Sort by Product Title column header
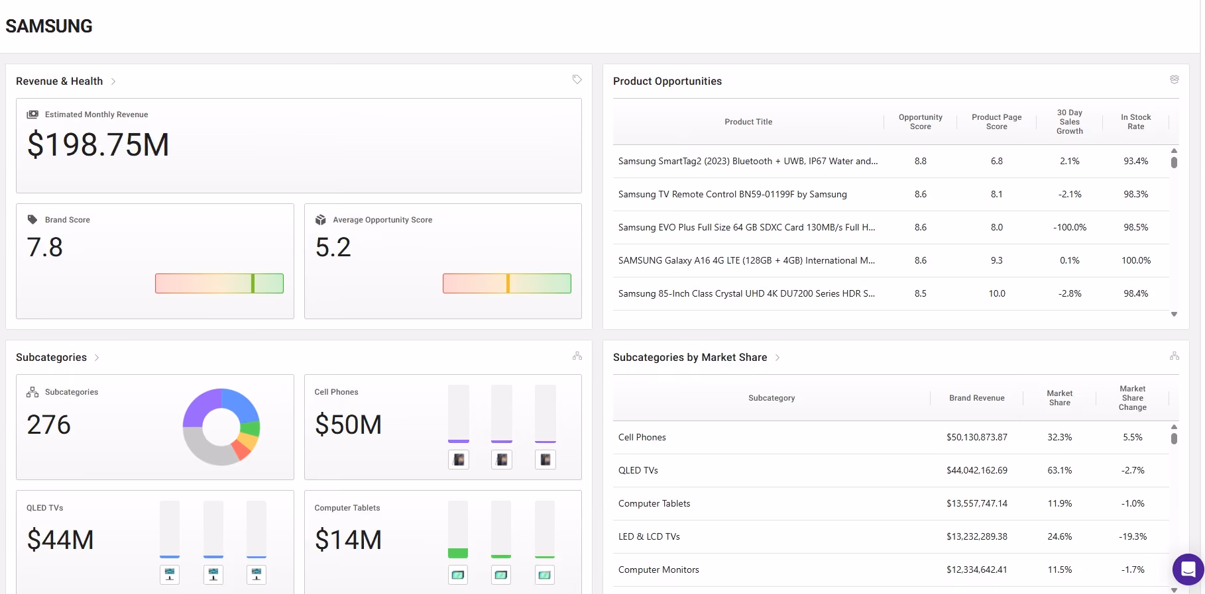Viewport: 1205px width, 594px height. coord(748,122)
